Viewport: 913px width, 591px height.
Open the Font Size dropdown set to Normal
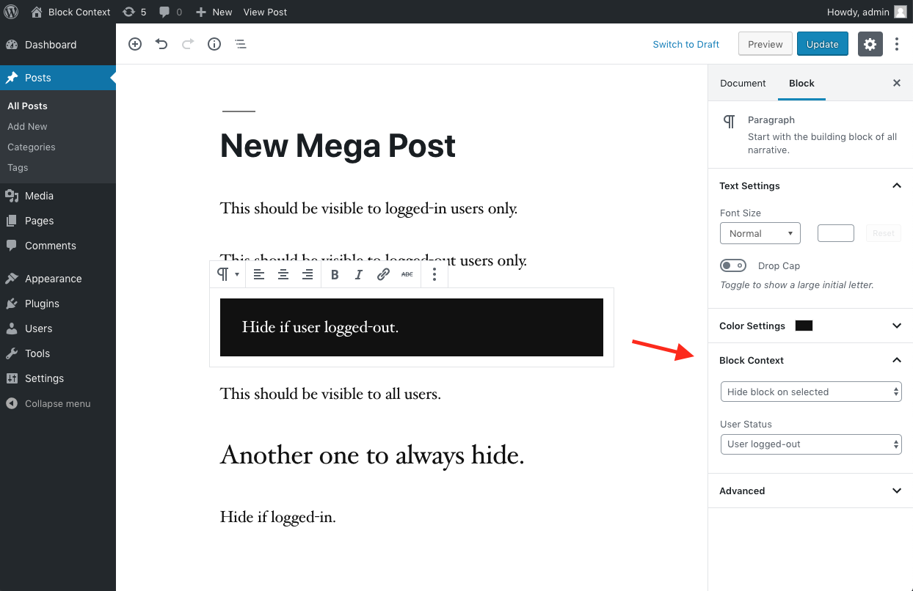tap(760, 233)
